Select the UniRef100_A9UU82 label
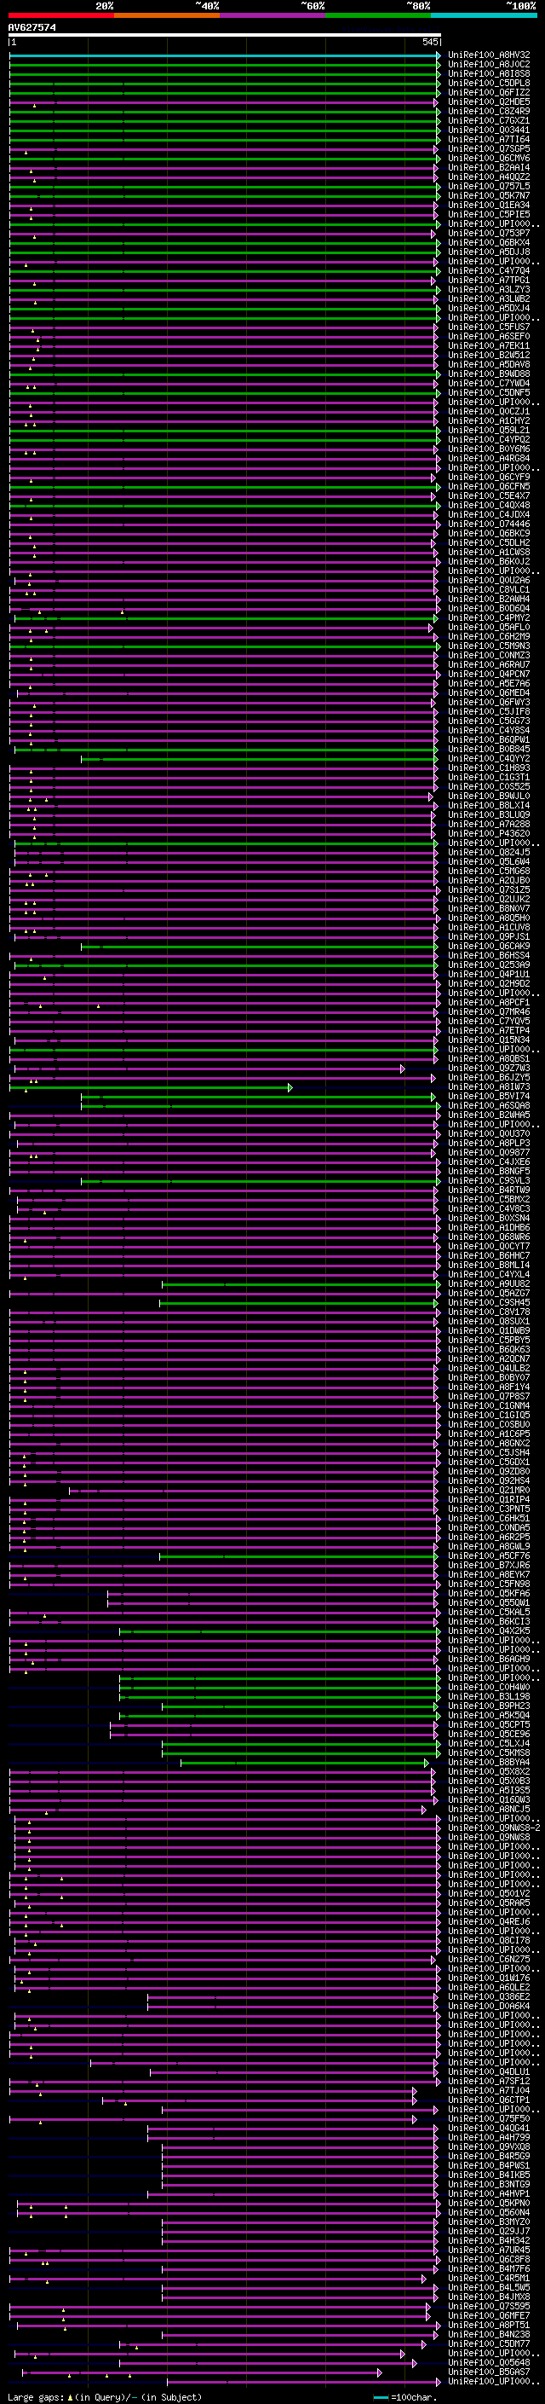 click(489, 1284)
